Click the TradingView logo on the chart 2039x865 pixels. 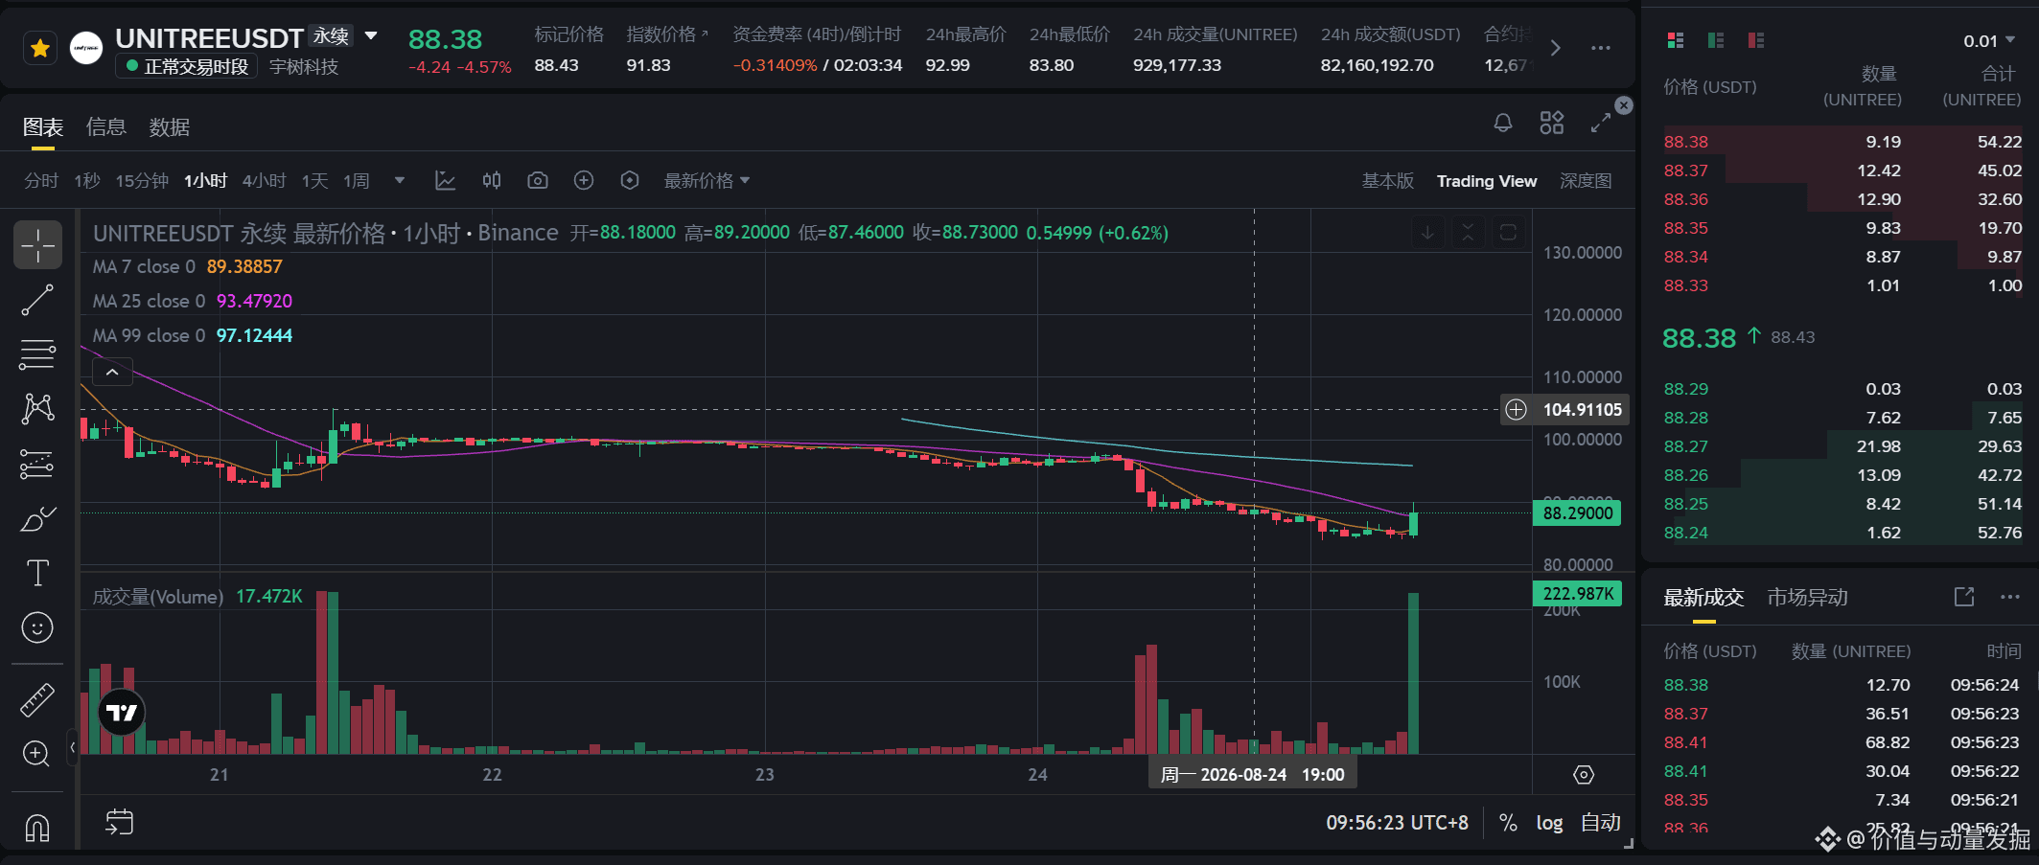[122, 713]
